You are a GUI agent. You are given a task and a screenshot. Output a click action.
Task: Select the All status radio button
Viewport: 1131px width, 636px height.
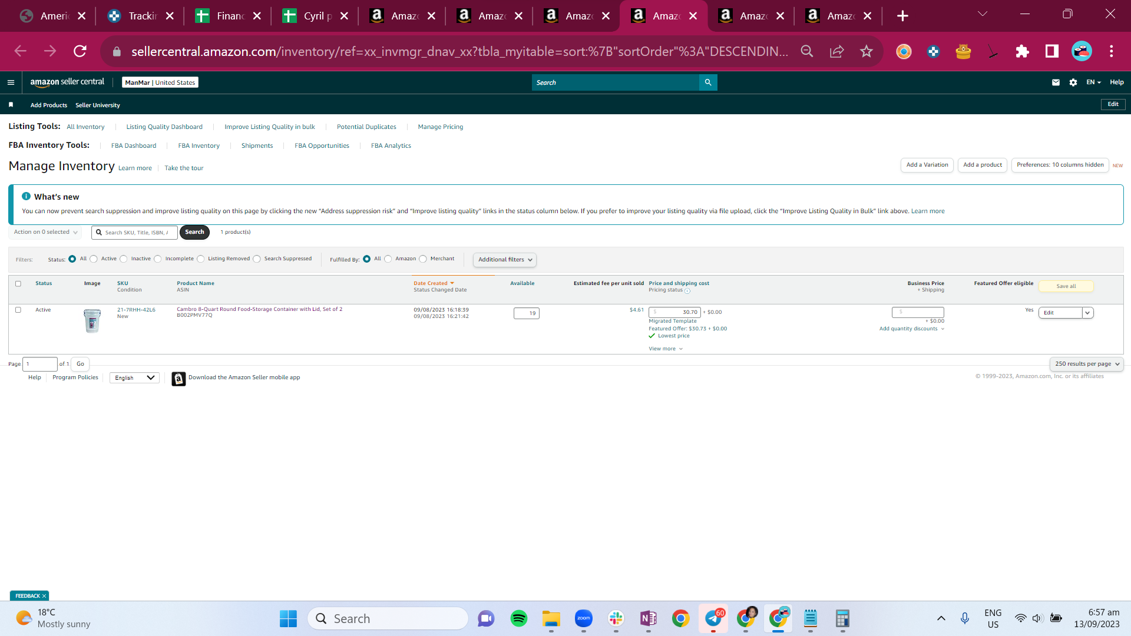coord(72,259)
